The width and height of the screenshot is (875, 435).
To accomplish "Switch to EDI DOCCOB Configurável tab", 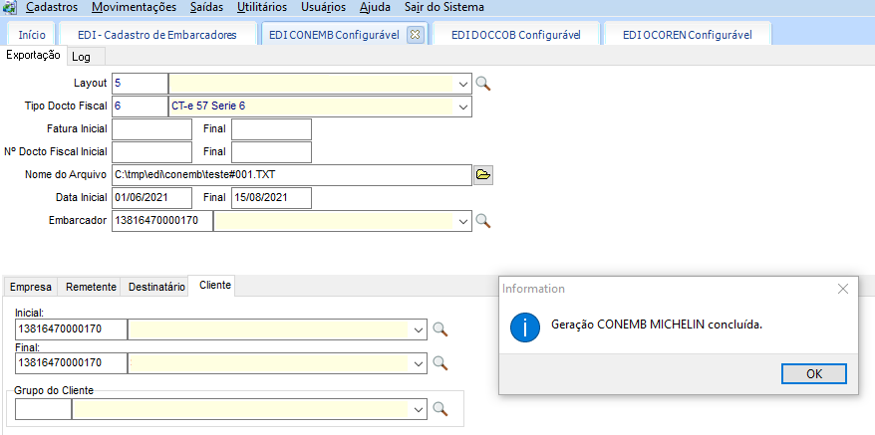I will coord(515,35).
